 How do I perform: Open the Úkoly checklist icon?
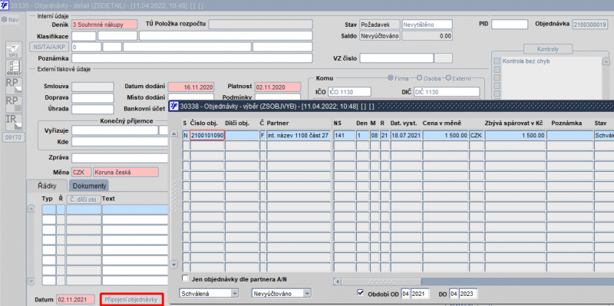pyautogui.click(x=14, y=67)
